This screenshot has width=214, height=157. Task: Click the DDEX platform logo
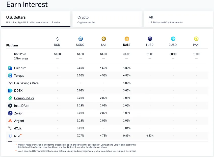[x=10, y=91]
